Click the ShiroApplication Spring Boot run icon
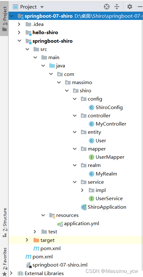This screenshot has width=143, height=277. tap(84, 207)
